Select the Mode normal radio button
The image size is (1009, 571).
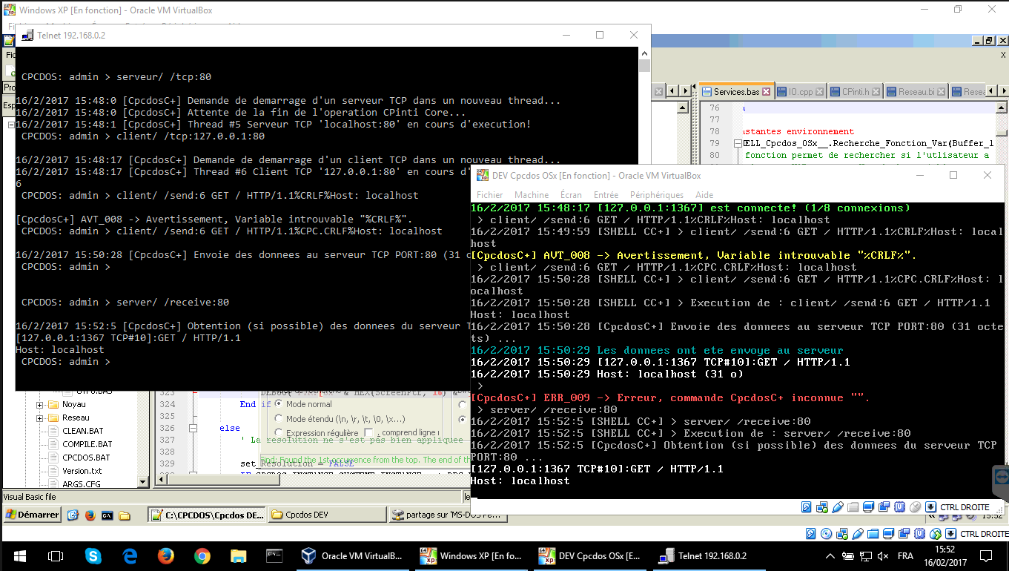279,404
